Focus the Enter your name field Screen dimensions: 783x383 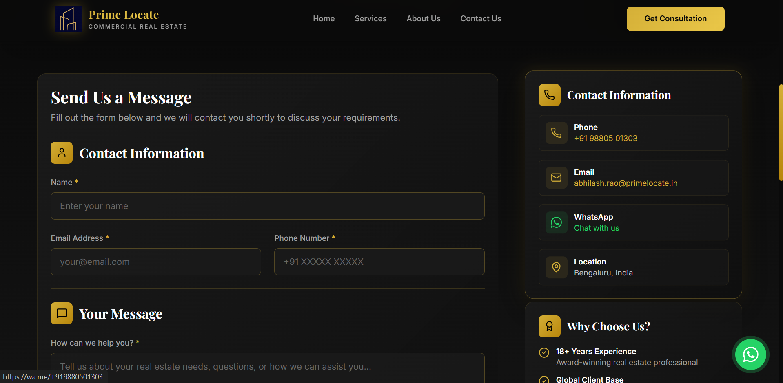pyautogui.click(x=267, y=206)
